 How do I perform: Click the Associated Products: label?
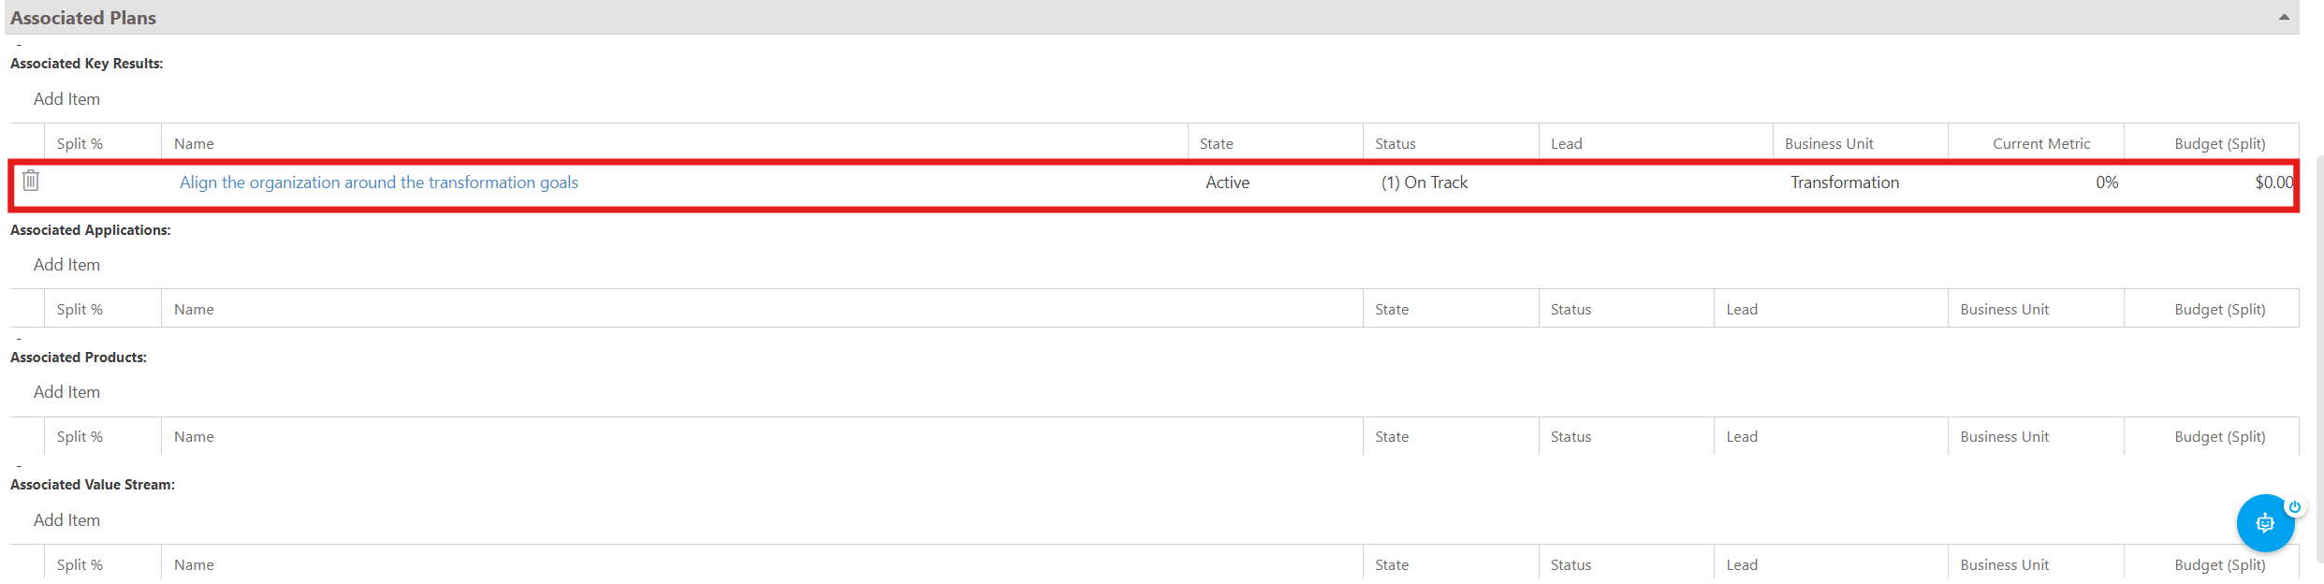click(79, 358)
